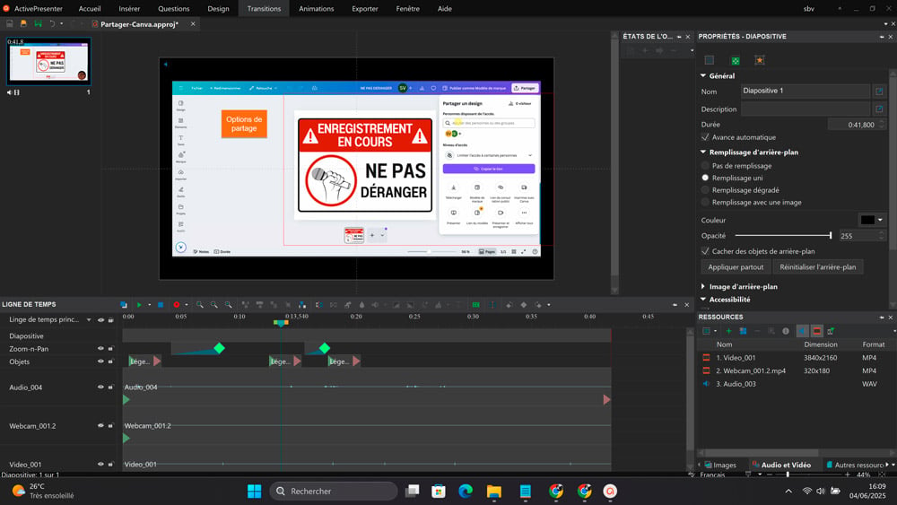Open the Accueil menu tab
The image size is (897, 505).
click(89, 9)
